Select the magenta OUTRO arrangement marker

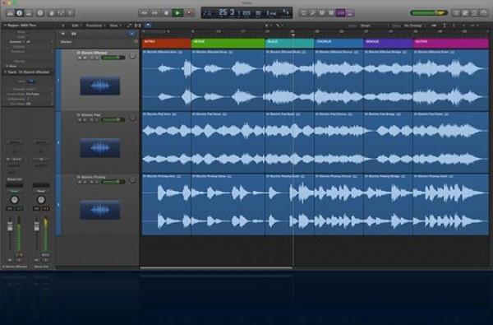pyautogui.click(x=451, y=44)
